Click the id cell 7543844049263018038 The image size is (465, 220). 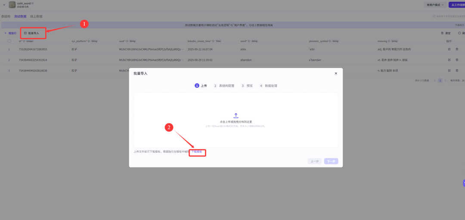33,71
